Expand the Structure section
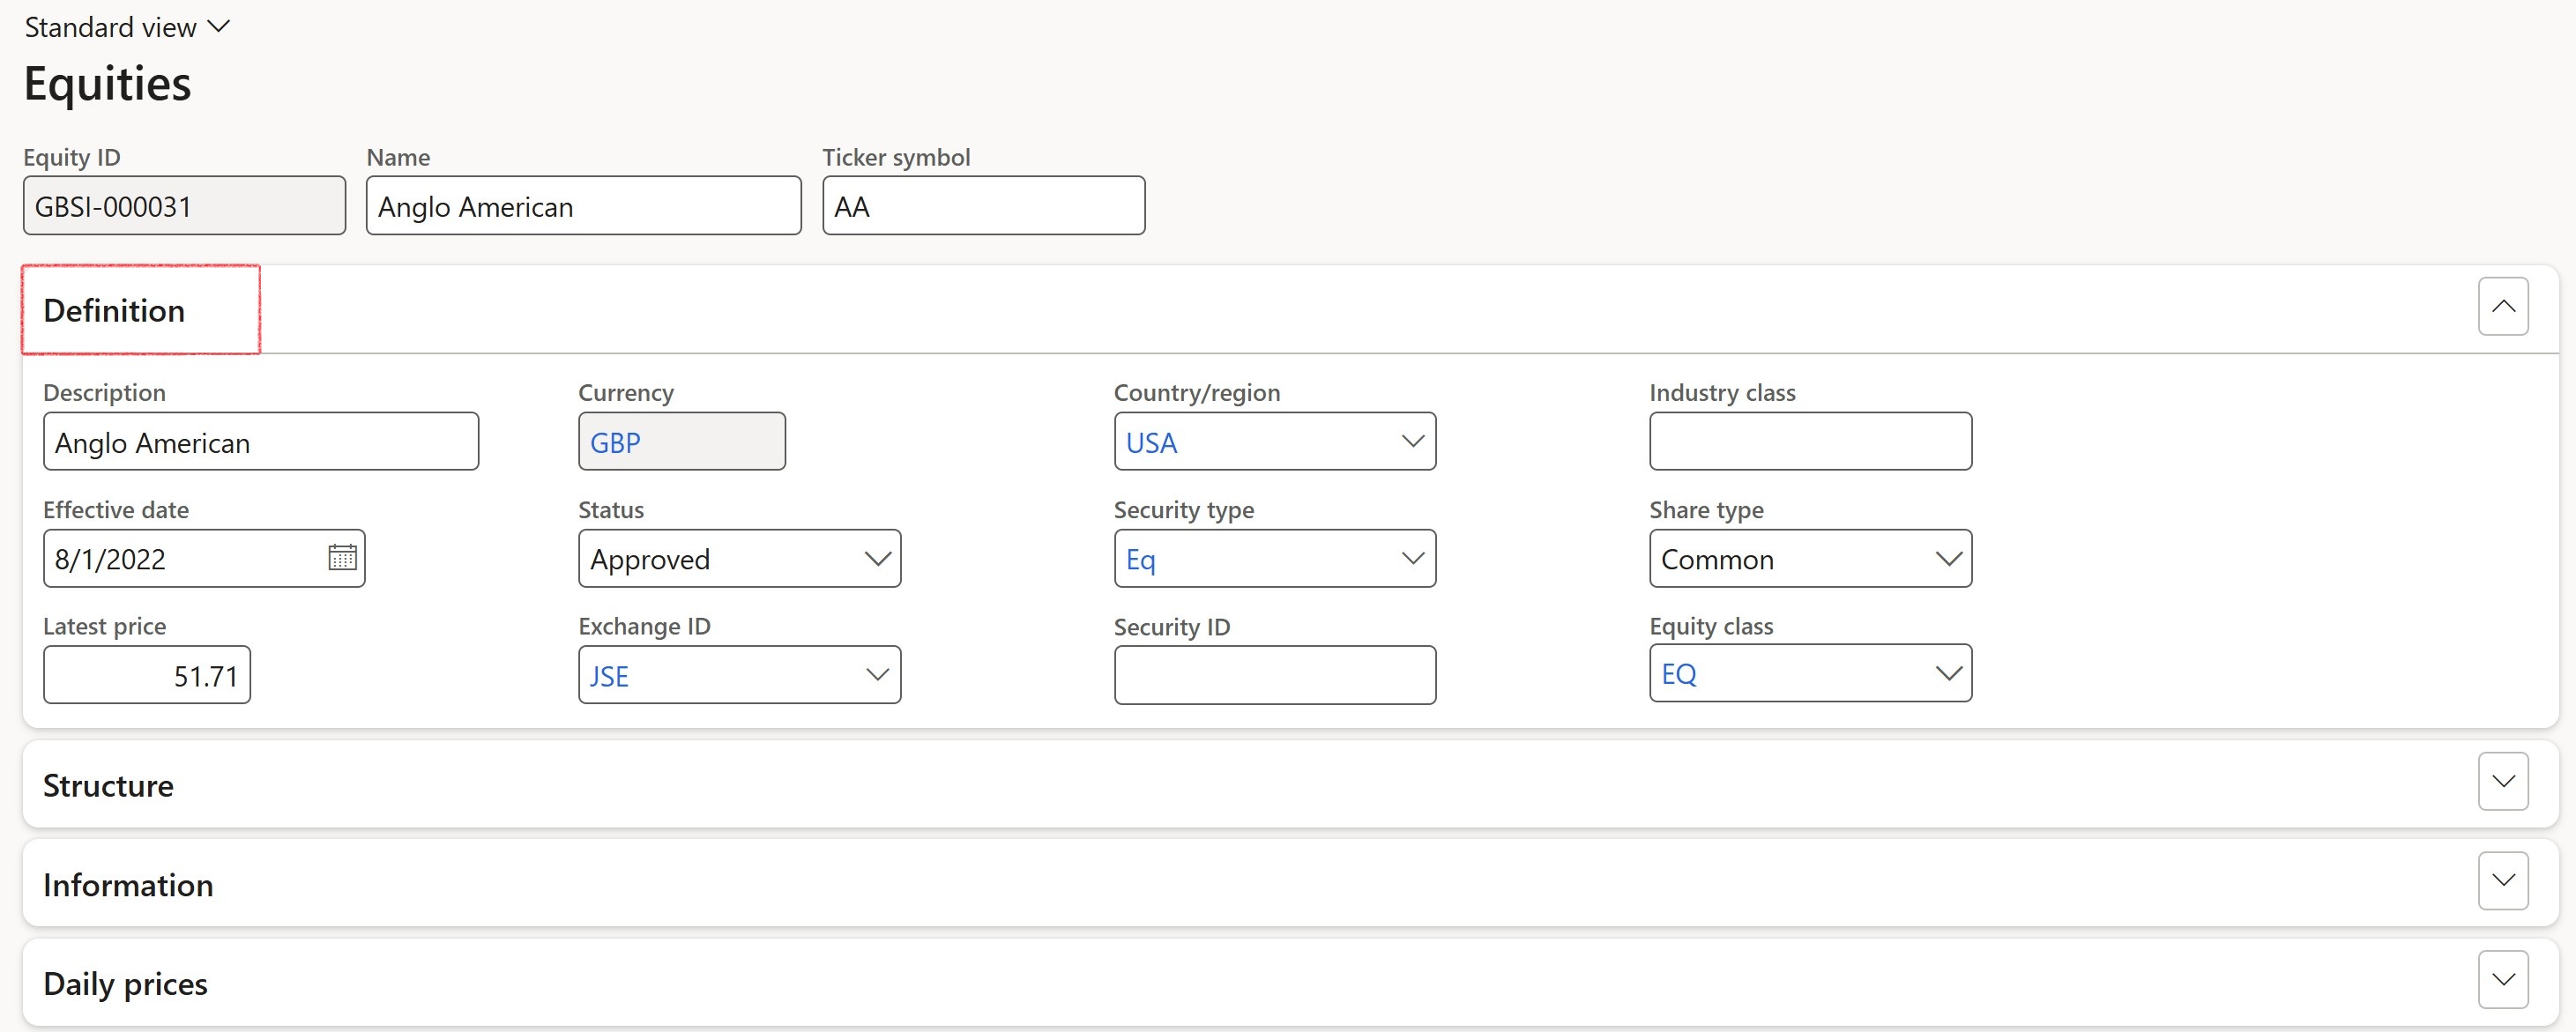This screenshot has width=2576, height=1032. pyautogui.click(x=2502, y=782)
